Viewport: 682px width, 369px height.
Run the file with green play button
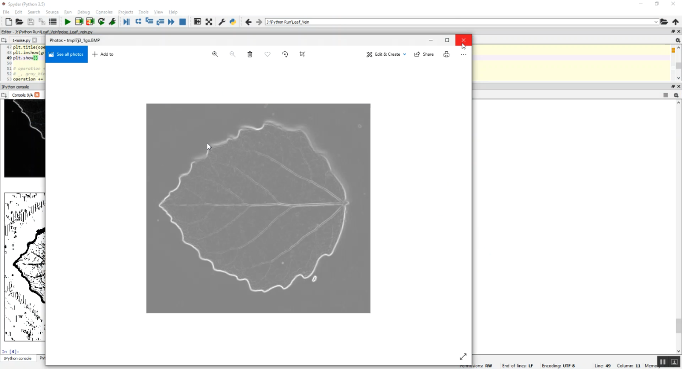click(67, 22)
